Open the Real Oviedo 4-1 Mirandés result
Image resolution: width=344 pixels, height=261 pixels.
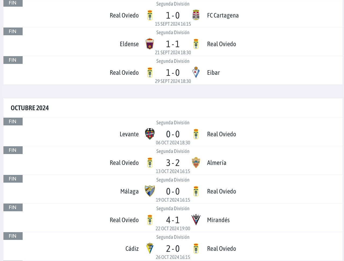click(173, 220)
